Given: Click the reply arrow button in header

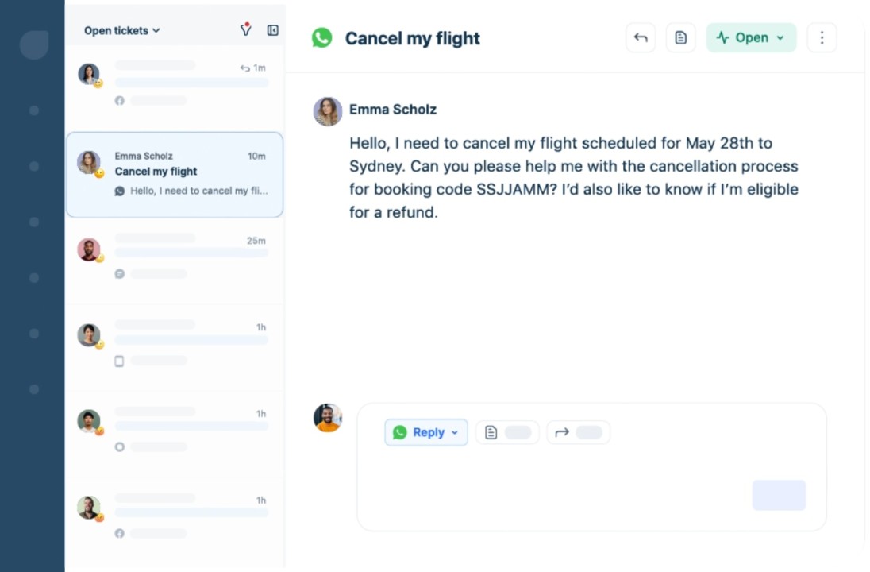Looking at the screenshot, I should click(641, 38).
